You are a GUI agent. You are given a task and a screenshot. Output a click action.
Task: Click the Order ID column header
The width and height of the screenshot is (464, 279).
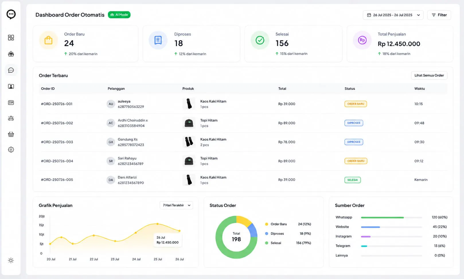click(x=48, y=89)
